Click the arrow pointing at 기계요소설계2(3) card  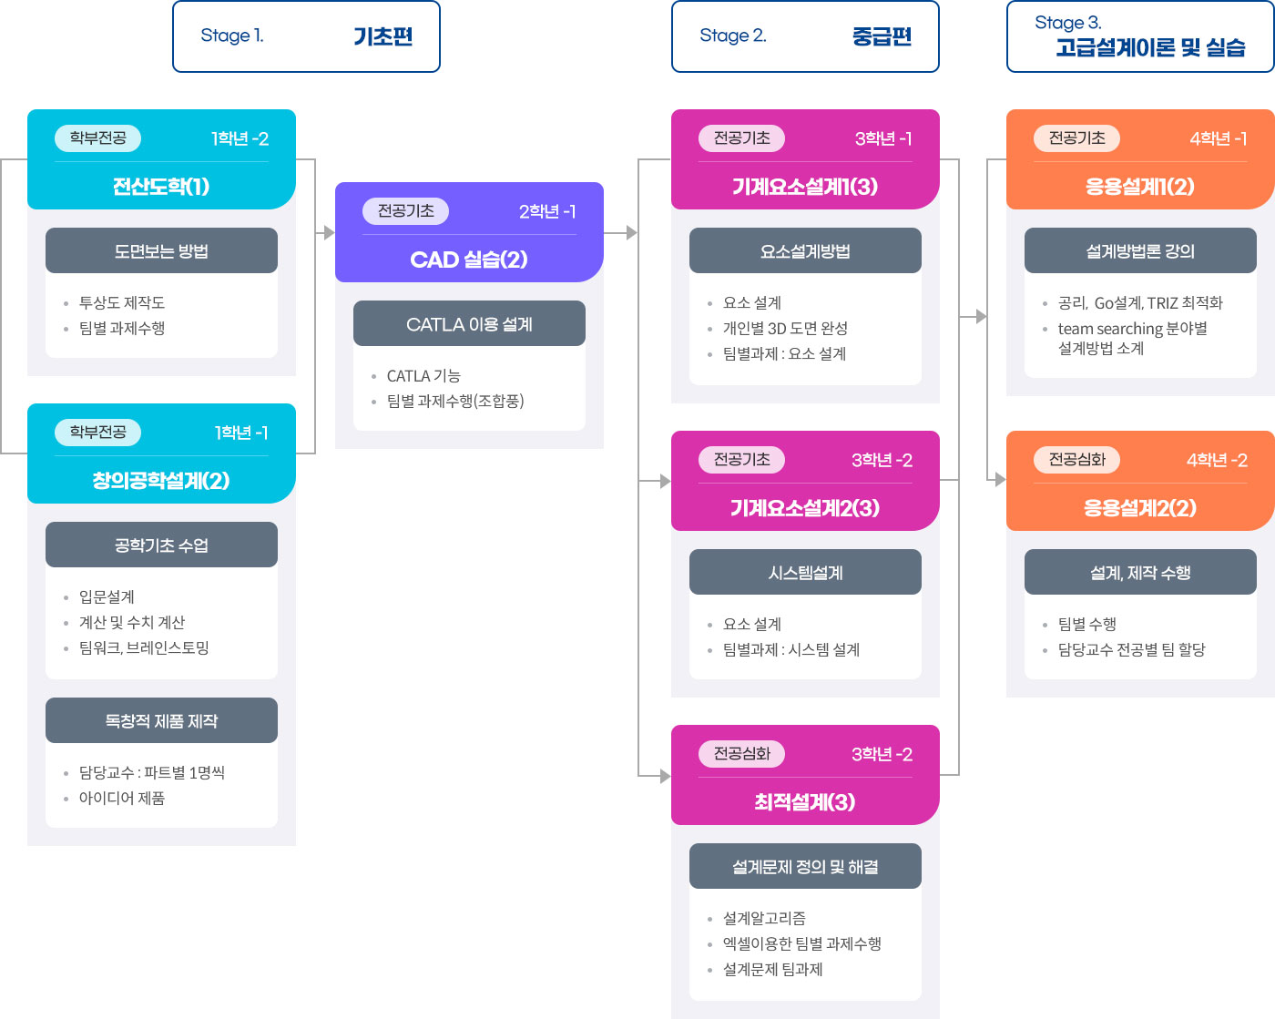coord(665,481)
